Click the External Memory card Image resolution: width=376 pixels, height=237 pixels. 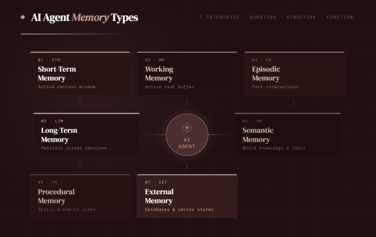pos(187,196)
